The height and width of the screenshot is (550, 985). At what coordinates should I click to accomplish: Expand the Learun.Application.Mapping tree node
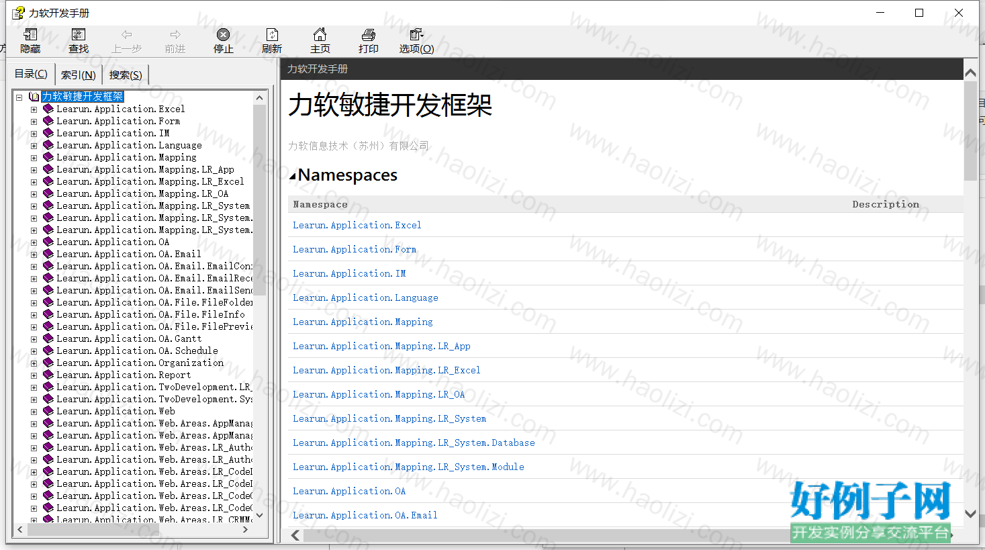point(34,158)
